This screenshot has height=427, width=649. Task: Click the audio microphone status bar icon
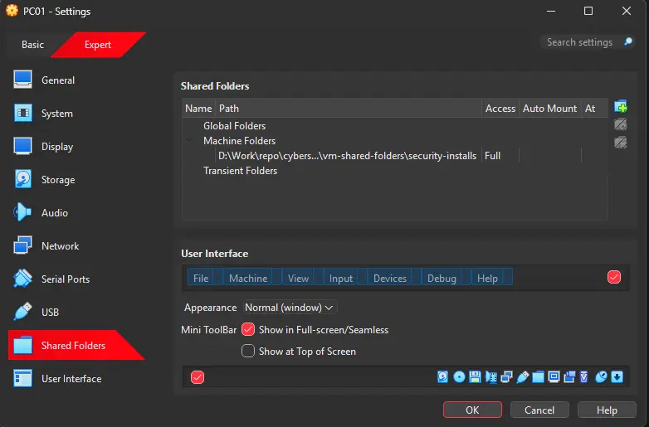click(x=490, y=377)
